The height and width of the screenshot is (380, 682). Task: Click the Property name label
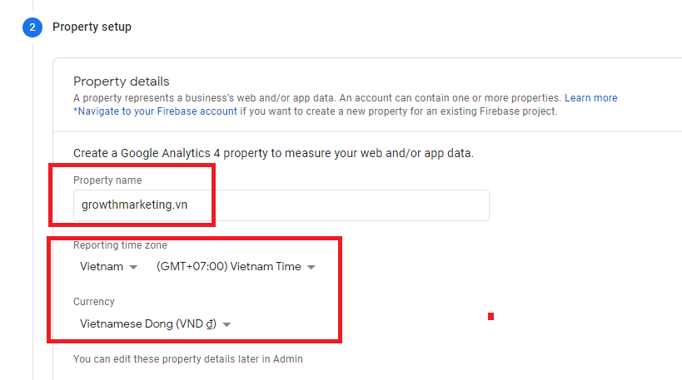click(107, 180)
